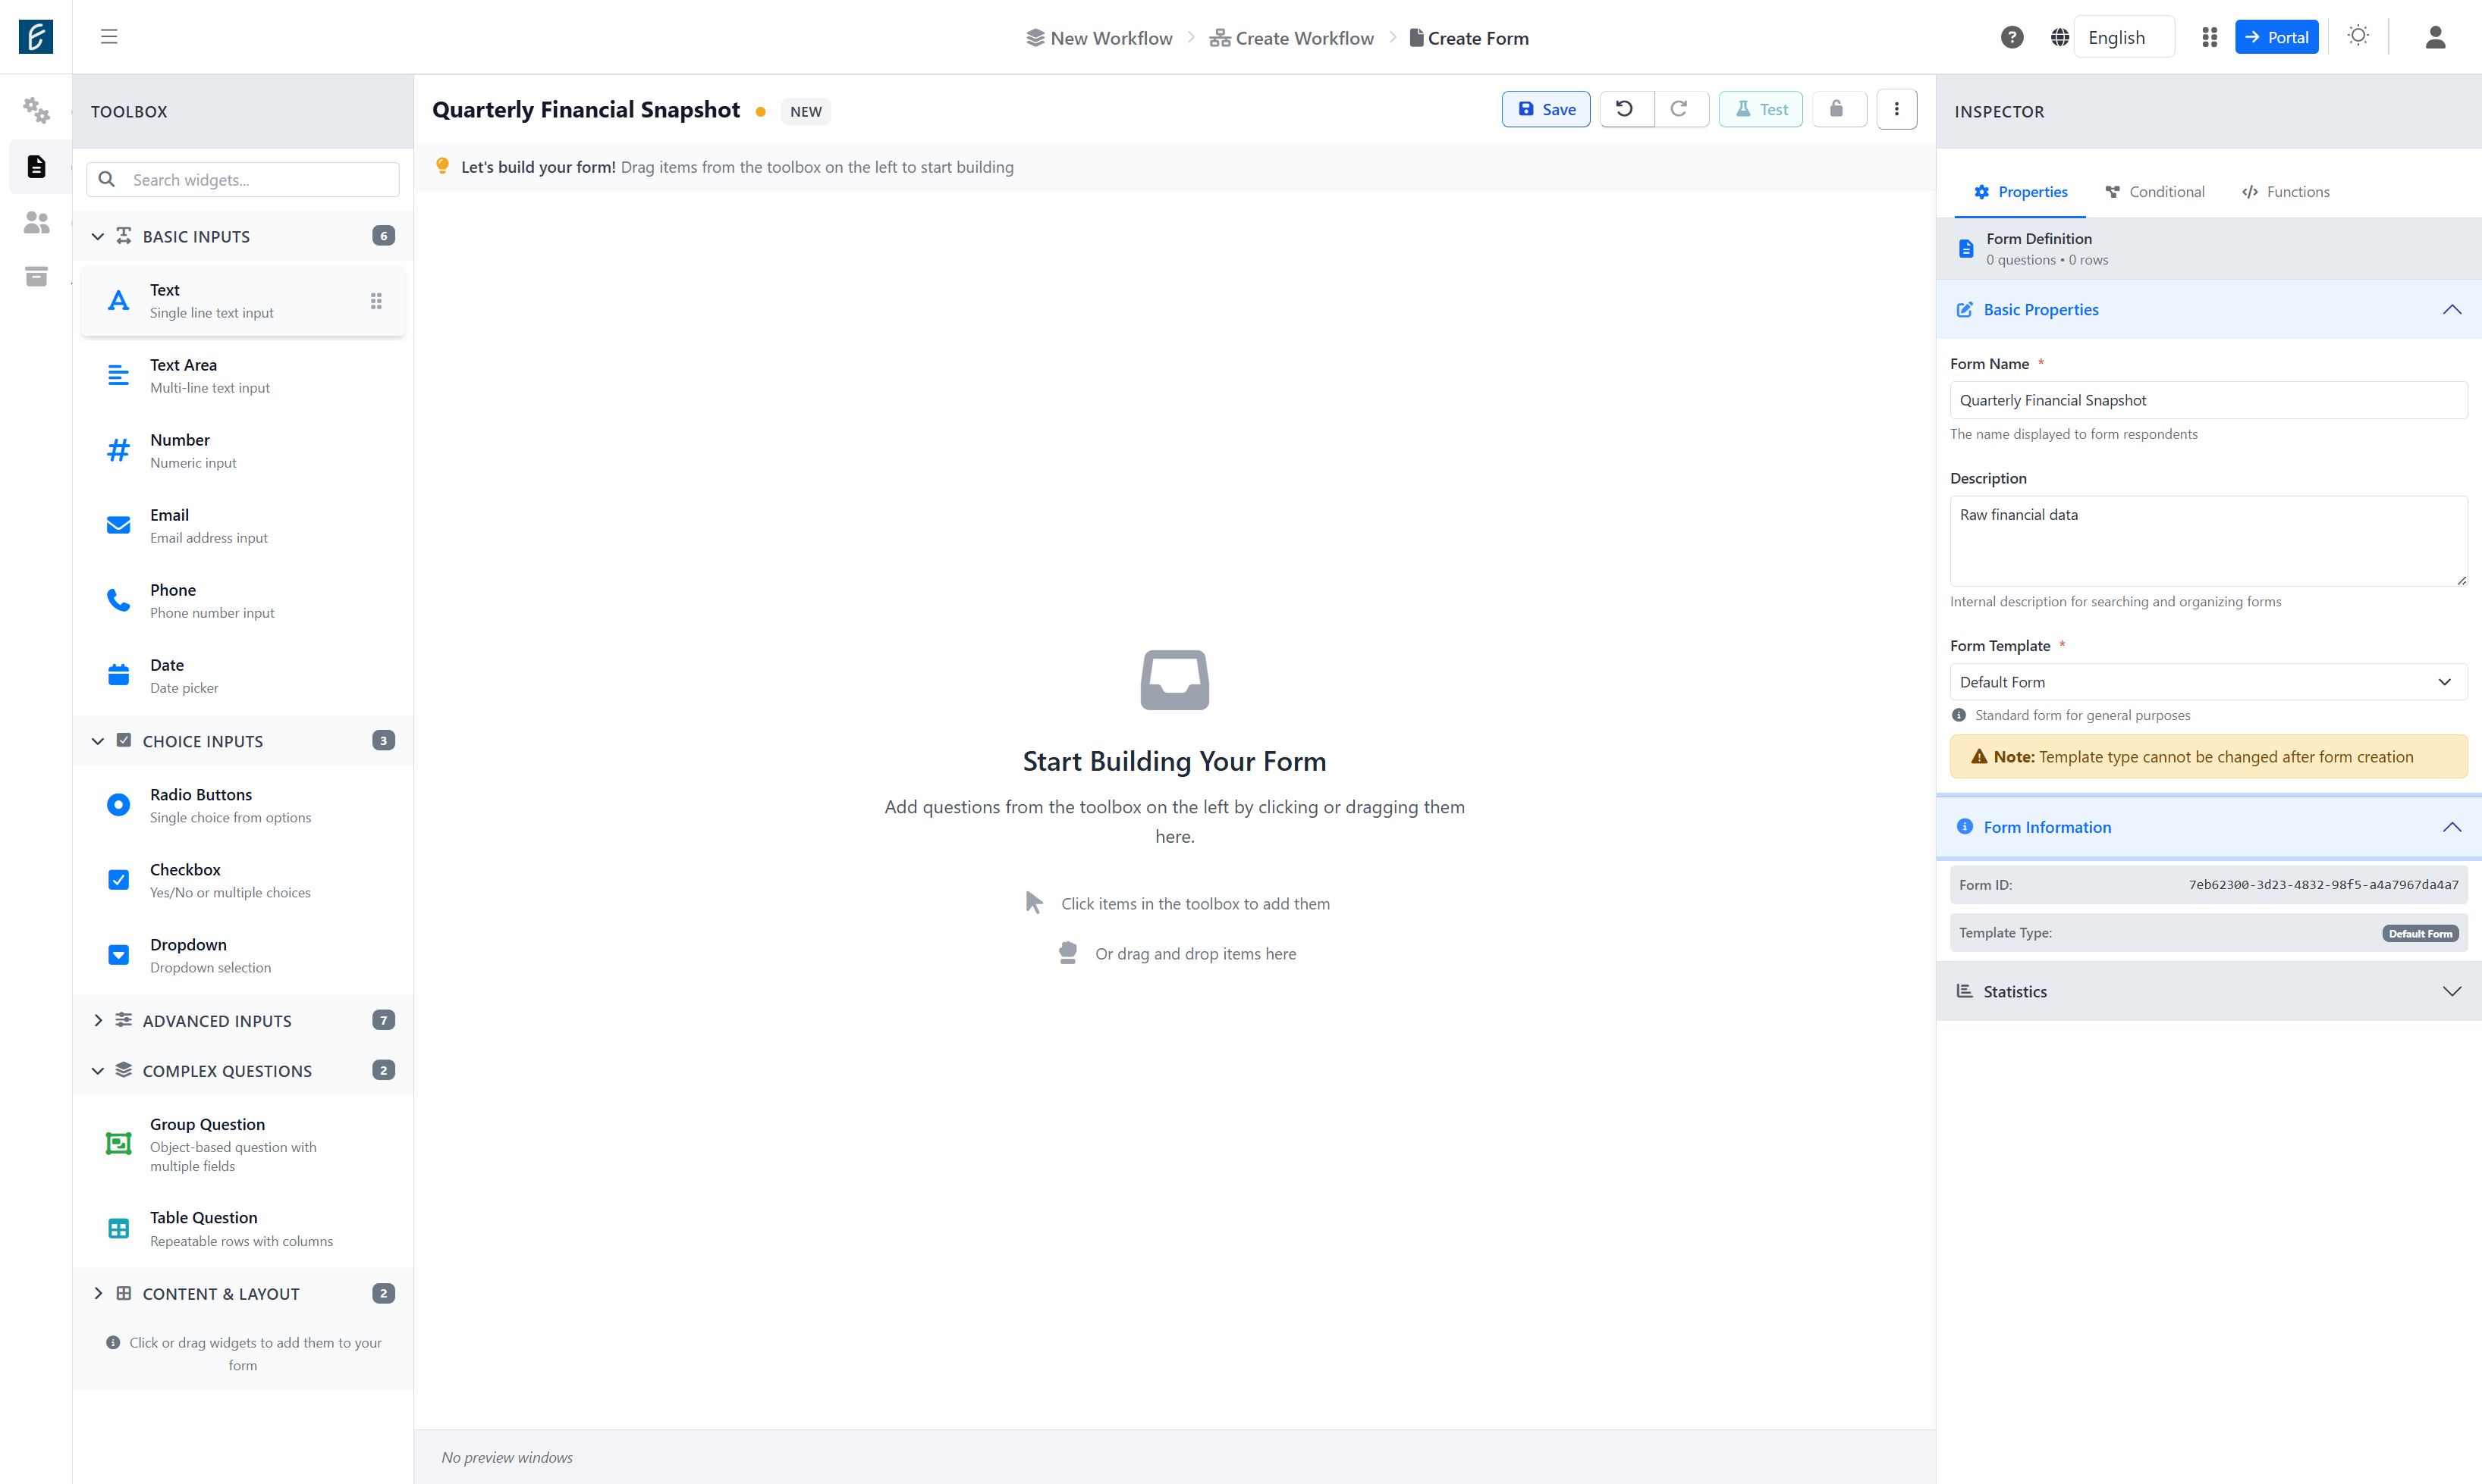Screen dimensions: 2482x1484
Task: Open the archive sidebar icon
Action: tap(36, 276)
